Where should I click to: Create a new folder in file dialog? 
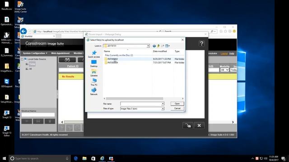pos(163,46)
